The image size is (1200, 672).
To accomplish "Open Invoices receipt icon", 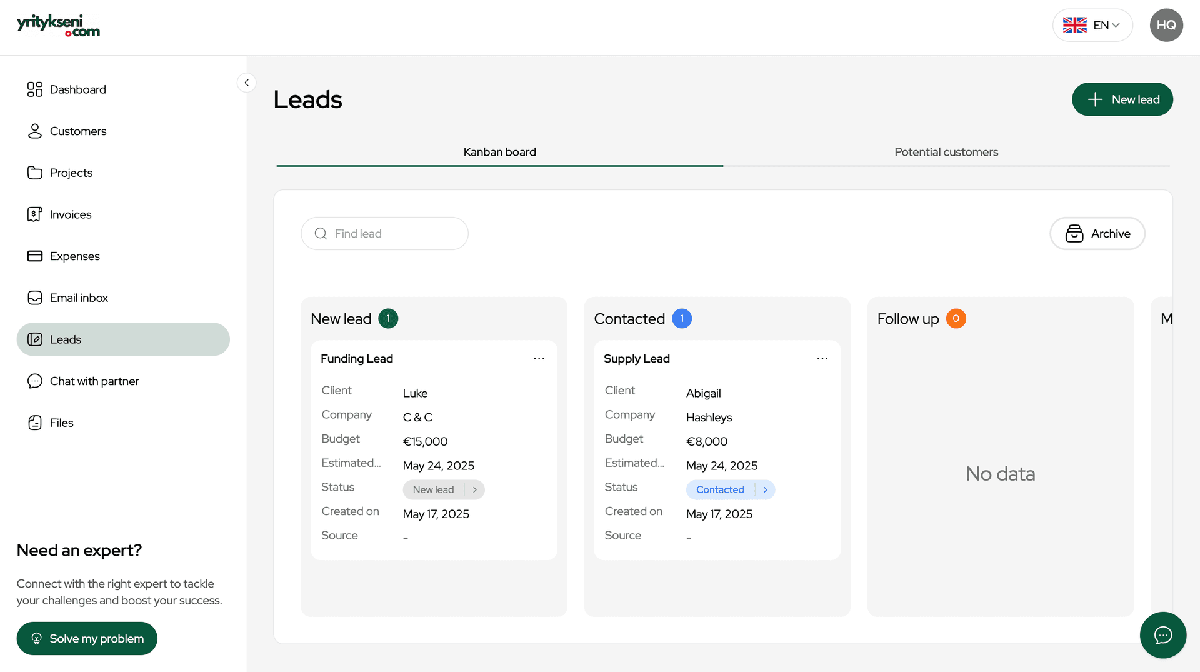I will (x=35, y=214).
